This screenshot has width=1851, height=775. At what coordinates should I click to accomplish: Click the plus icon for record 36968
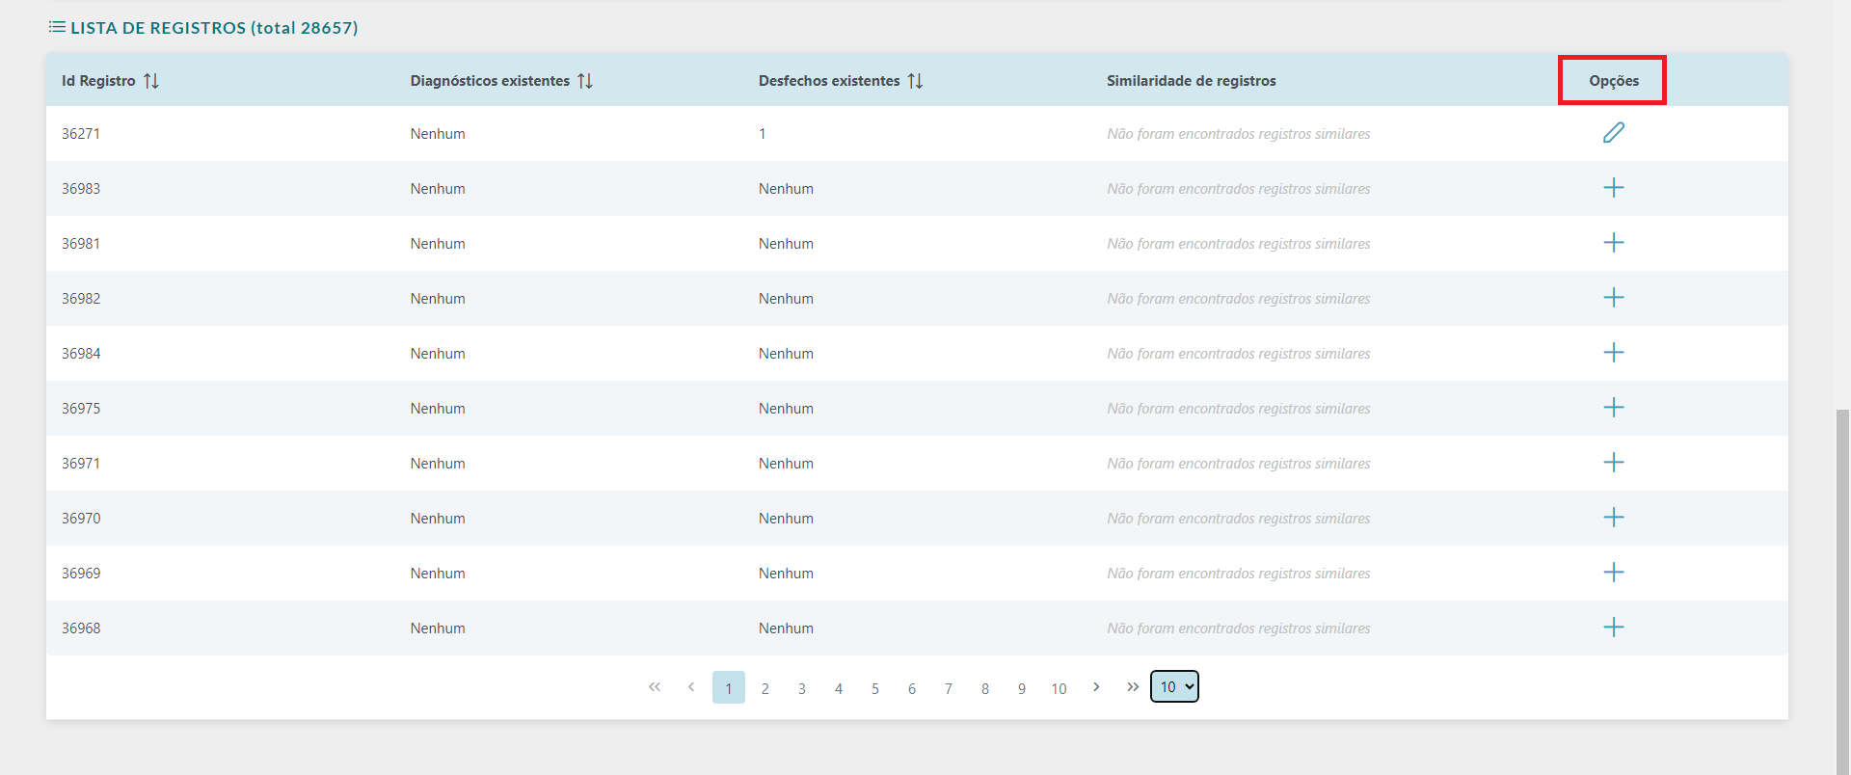(1614, 628)
